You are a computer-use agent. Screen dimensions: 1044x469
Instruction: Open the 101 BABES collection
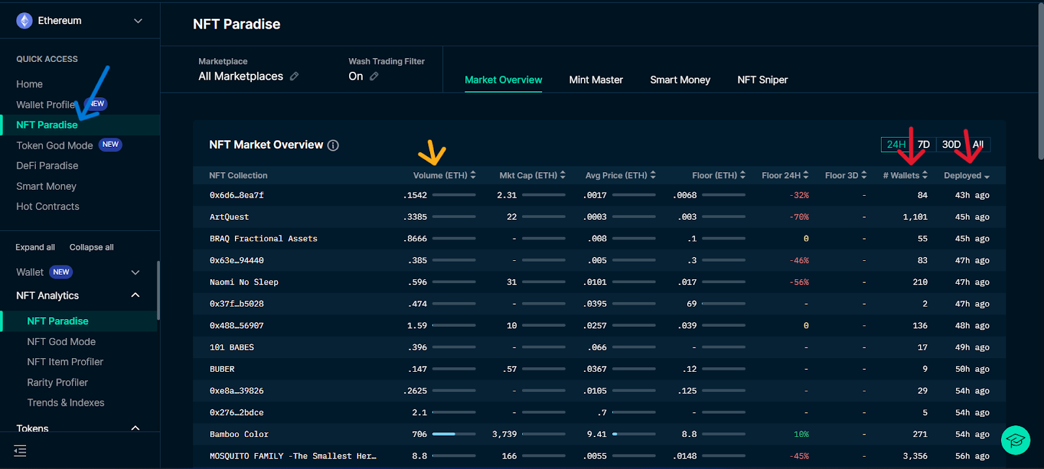[x=232, y=347]
